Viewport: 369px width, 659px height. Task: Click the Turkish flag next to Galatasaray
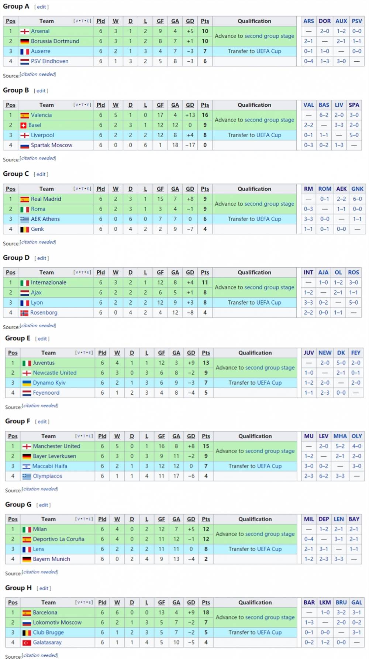coord(27,643)
